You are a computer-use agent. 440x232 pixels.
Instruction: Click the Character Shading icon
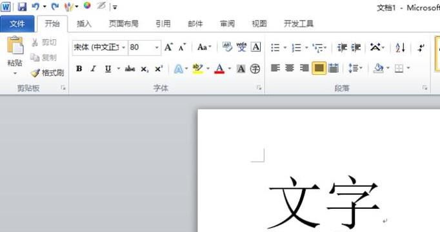click(241, 69)
